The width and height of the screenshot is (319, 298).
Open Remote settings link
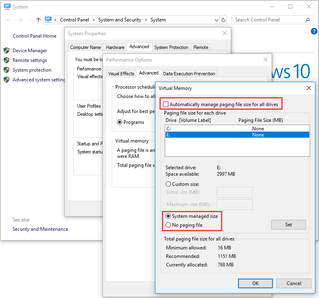[x=30, y=60]
